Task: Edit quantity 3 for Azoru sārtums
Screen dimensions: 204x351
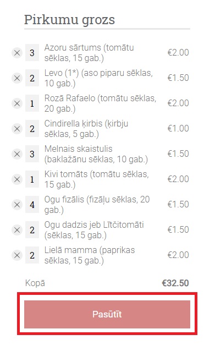Action: (32, 53)
